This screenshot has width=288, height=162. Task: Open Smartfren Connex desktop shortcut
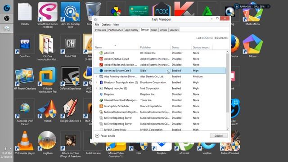point(48,15)
